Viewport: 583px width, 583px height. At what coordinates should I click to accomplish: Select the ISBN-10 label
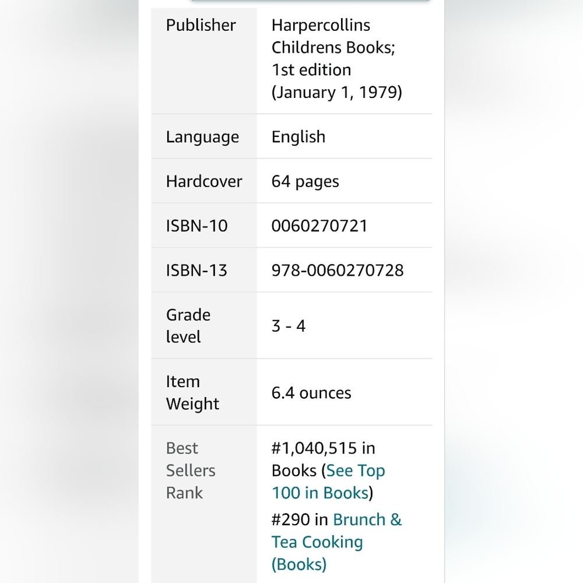point(196,226)
